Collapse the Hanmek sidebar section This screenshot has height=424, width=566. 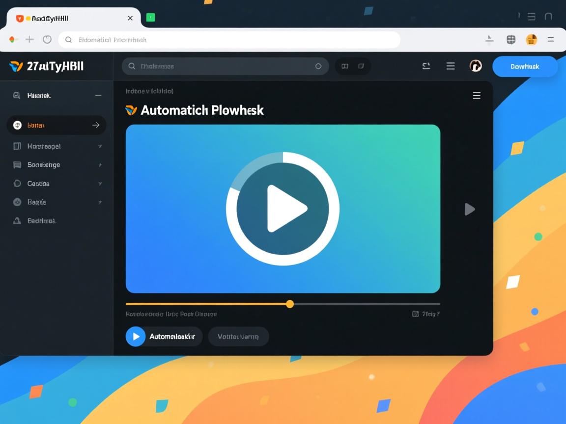98,96
